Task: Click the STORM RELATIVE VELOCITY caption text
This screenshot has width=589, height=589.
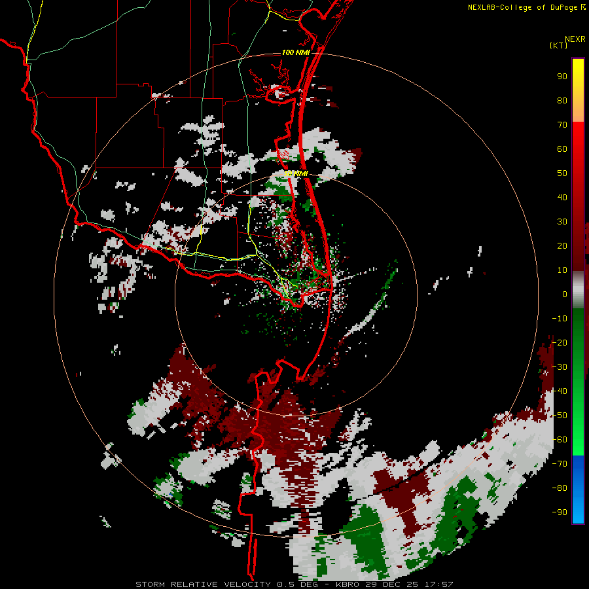Action: [x=203, y=584]
